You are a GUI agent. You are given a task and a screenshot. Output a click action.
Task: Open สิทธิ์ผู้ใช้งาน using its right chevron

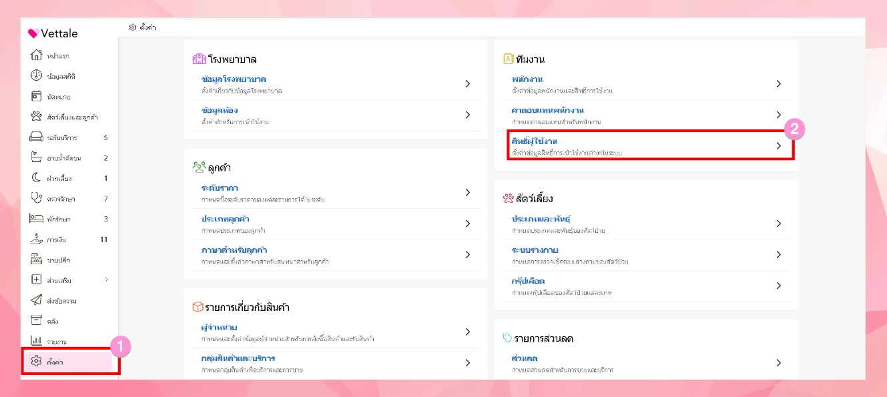coord(778,145)
